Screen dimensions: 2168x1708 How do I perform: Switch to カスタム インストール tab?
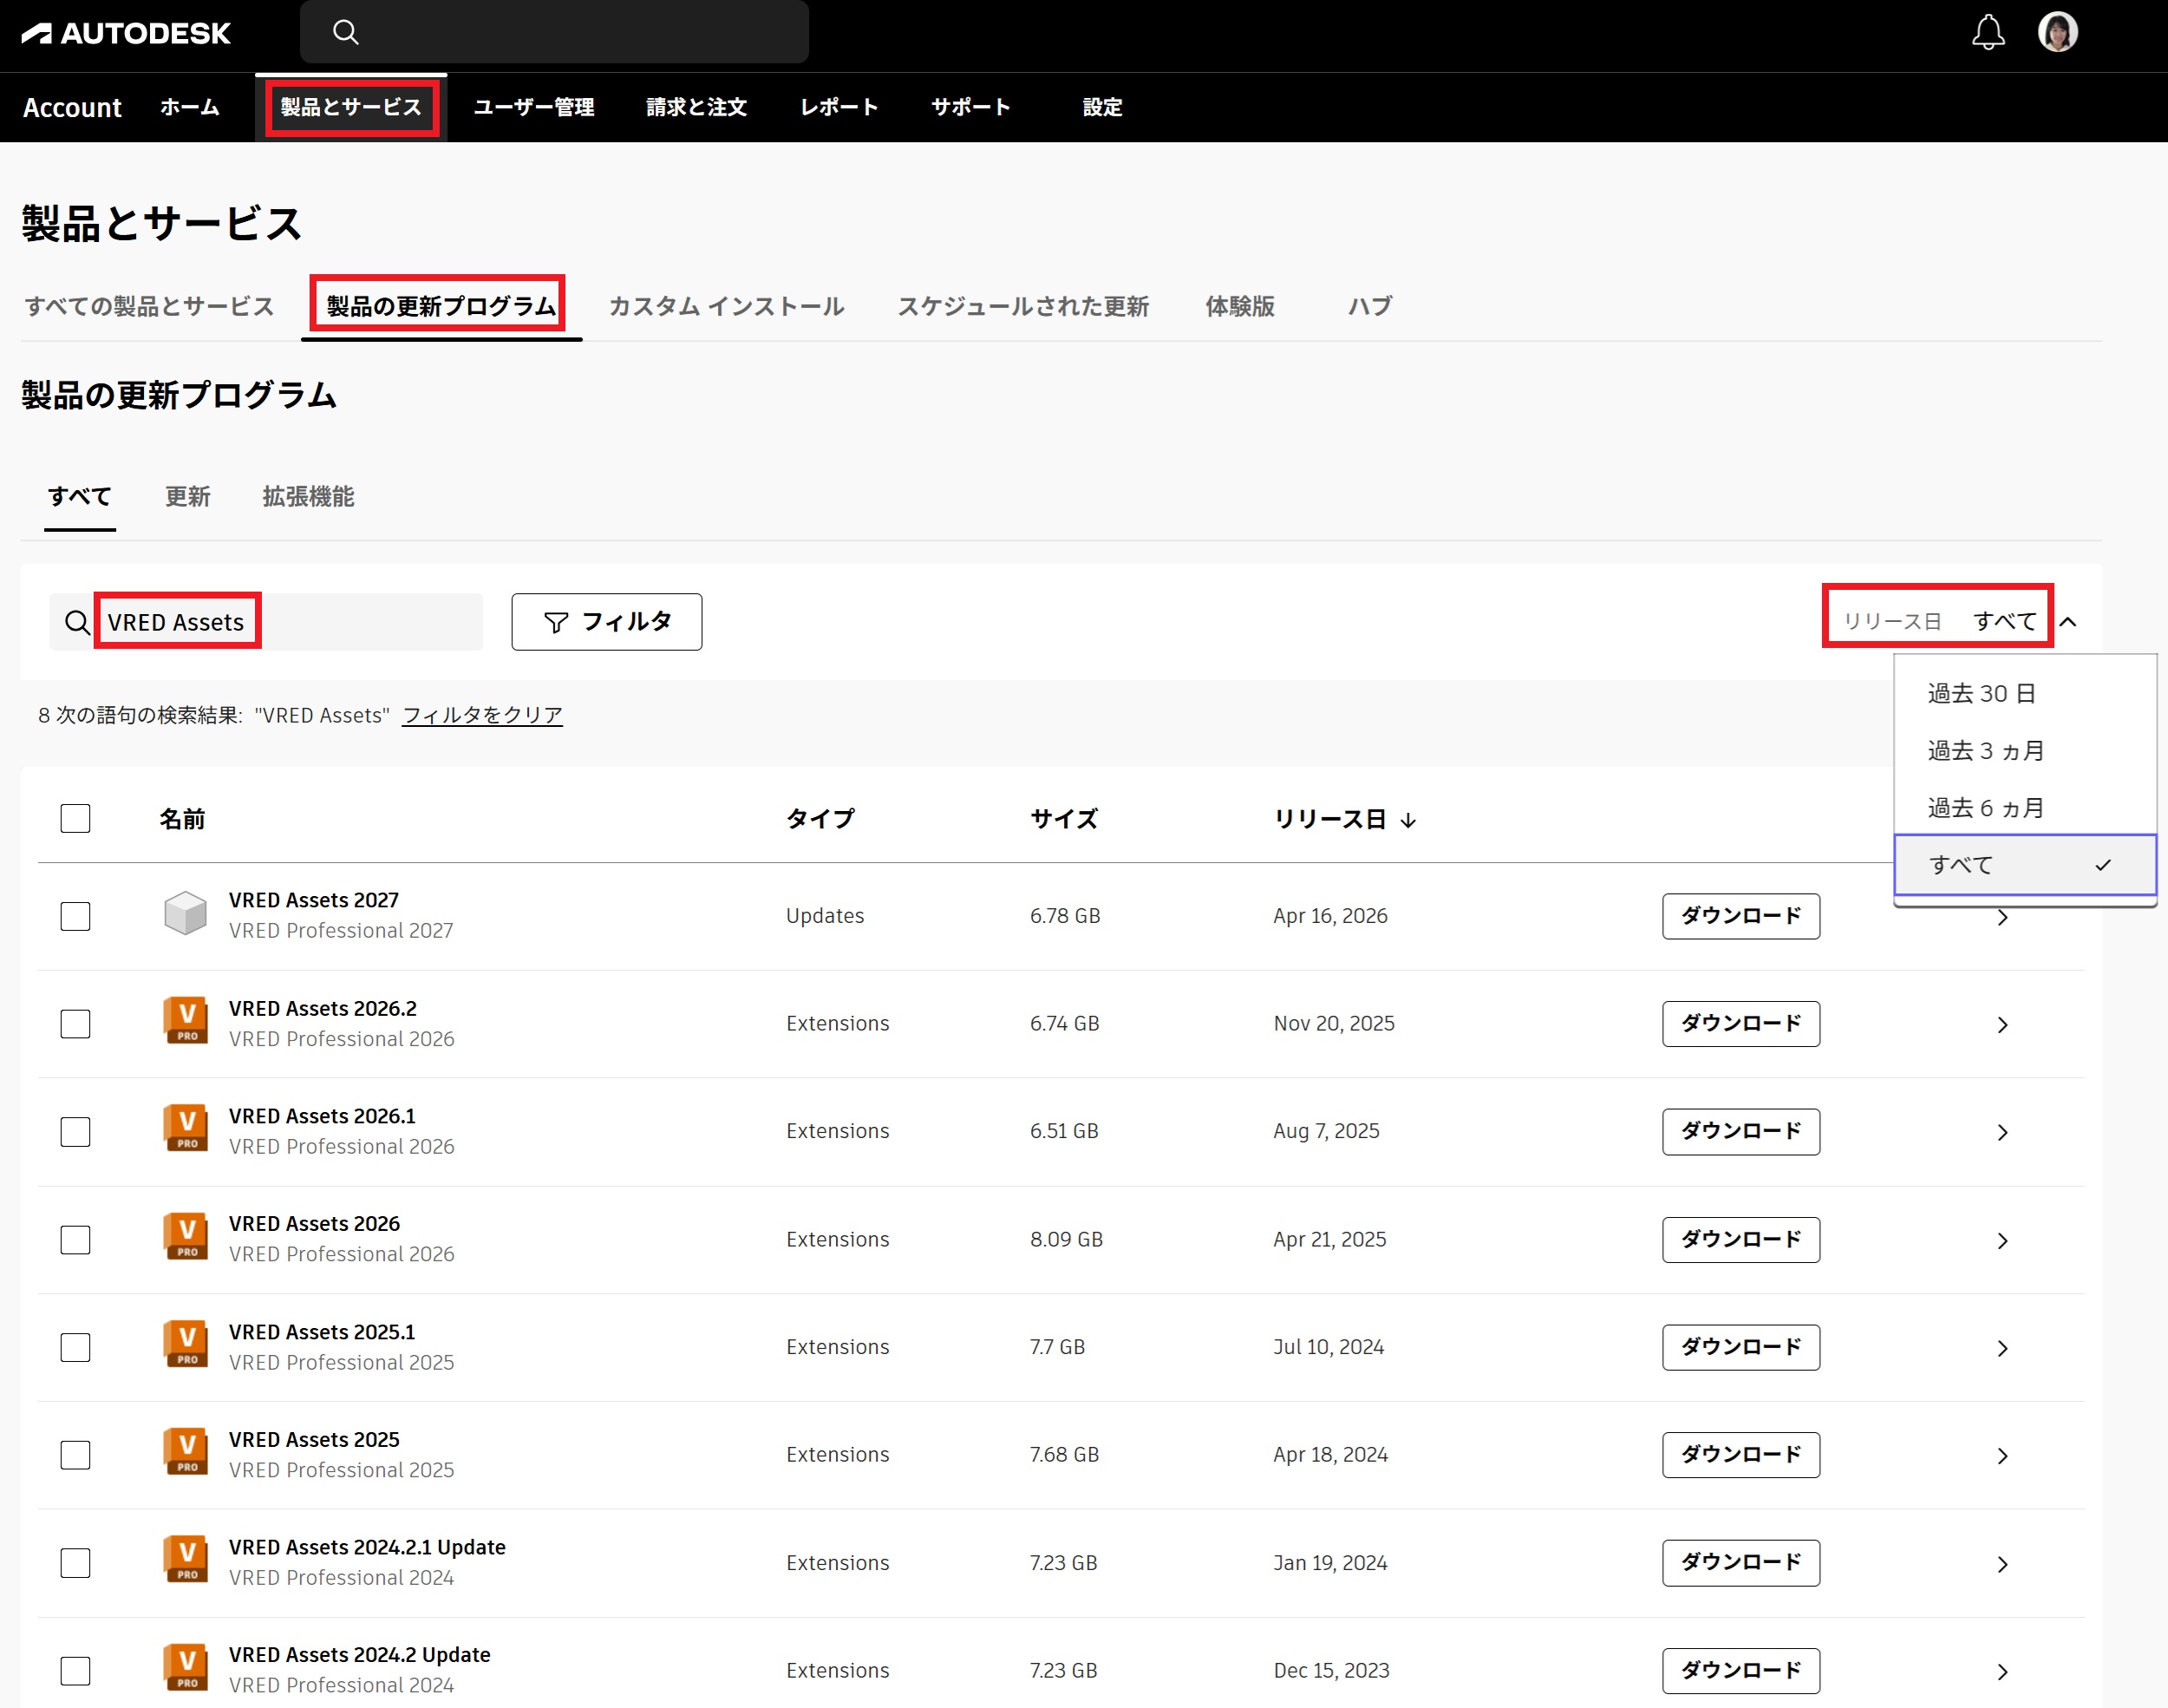pyautogui.click(x=727, y=306)
